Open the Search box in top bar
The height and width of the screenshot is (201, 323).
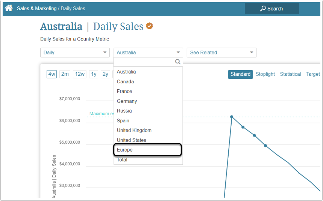click(272, 9)
